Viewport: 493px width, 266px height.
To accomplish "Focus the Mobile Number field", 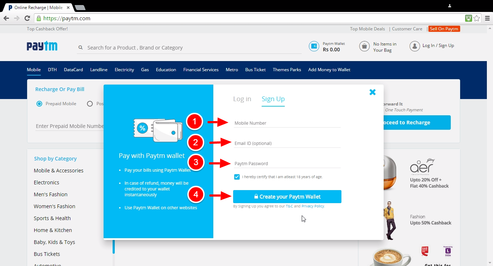I will [287, 123].
